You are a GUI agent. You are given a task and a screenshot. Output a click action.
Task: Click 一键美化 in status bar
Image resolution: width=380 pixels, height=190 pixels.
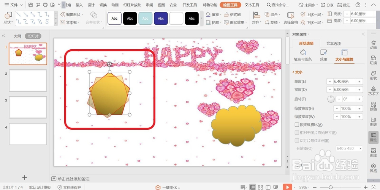tap(168, 187)
